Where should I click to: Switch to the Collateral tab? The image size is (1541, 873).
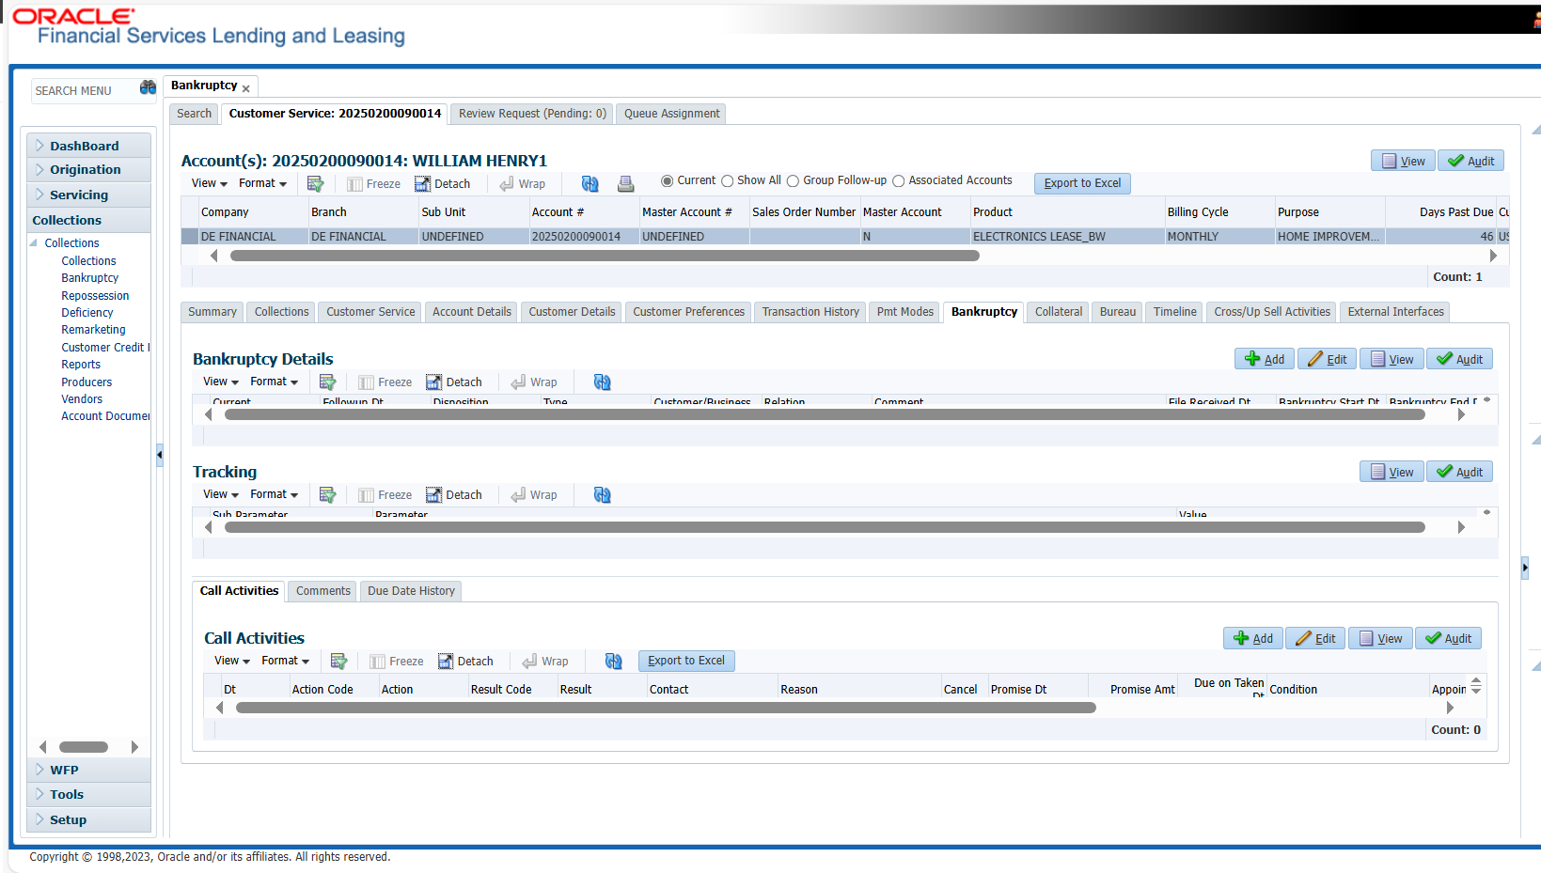pos(1059,312)
